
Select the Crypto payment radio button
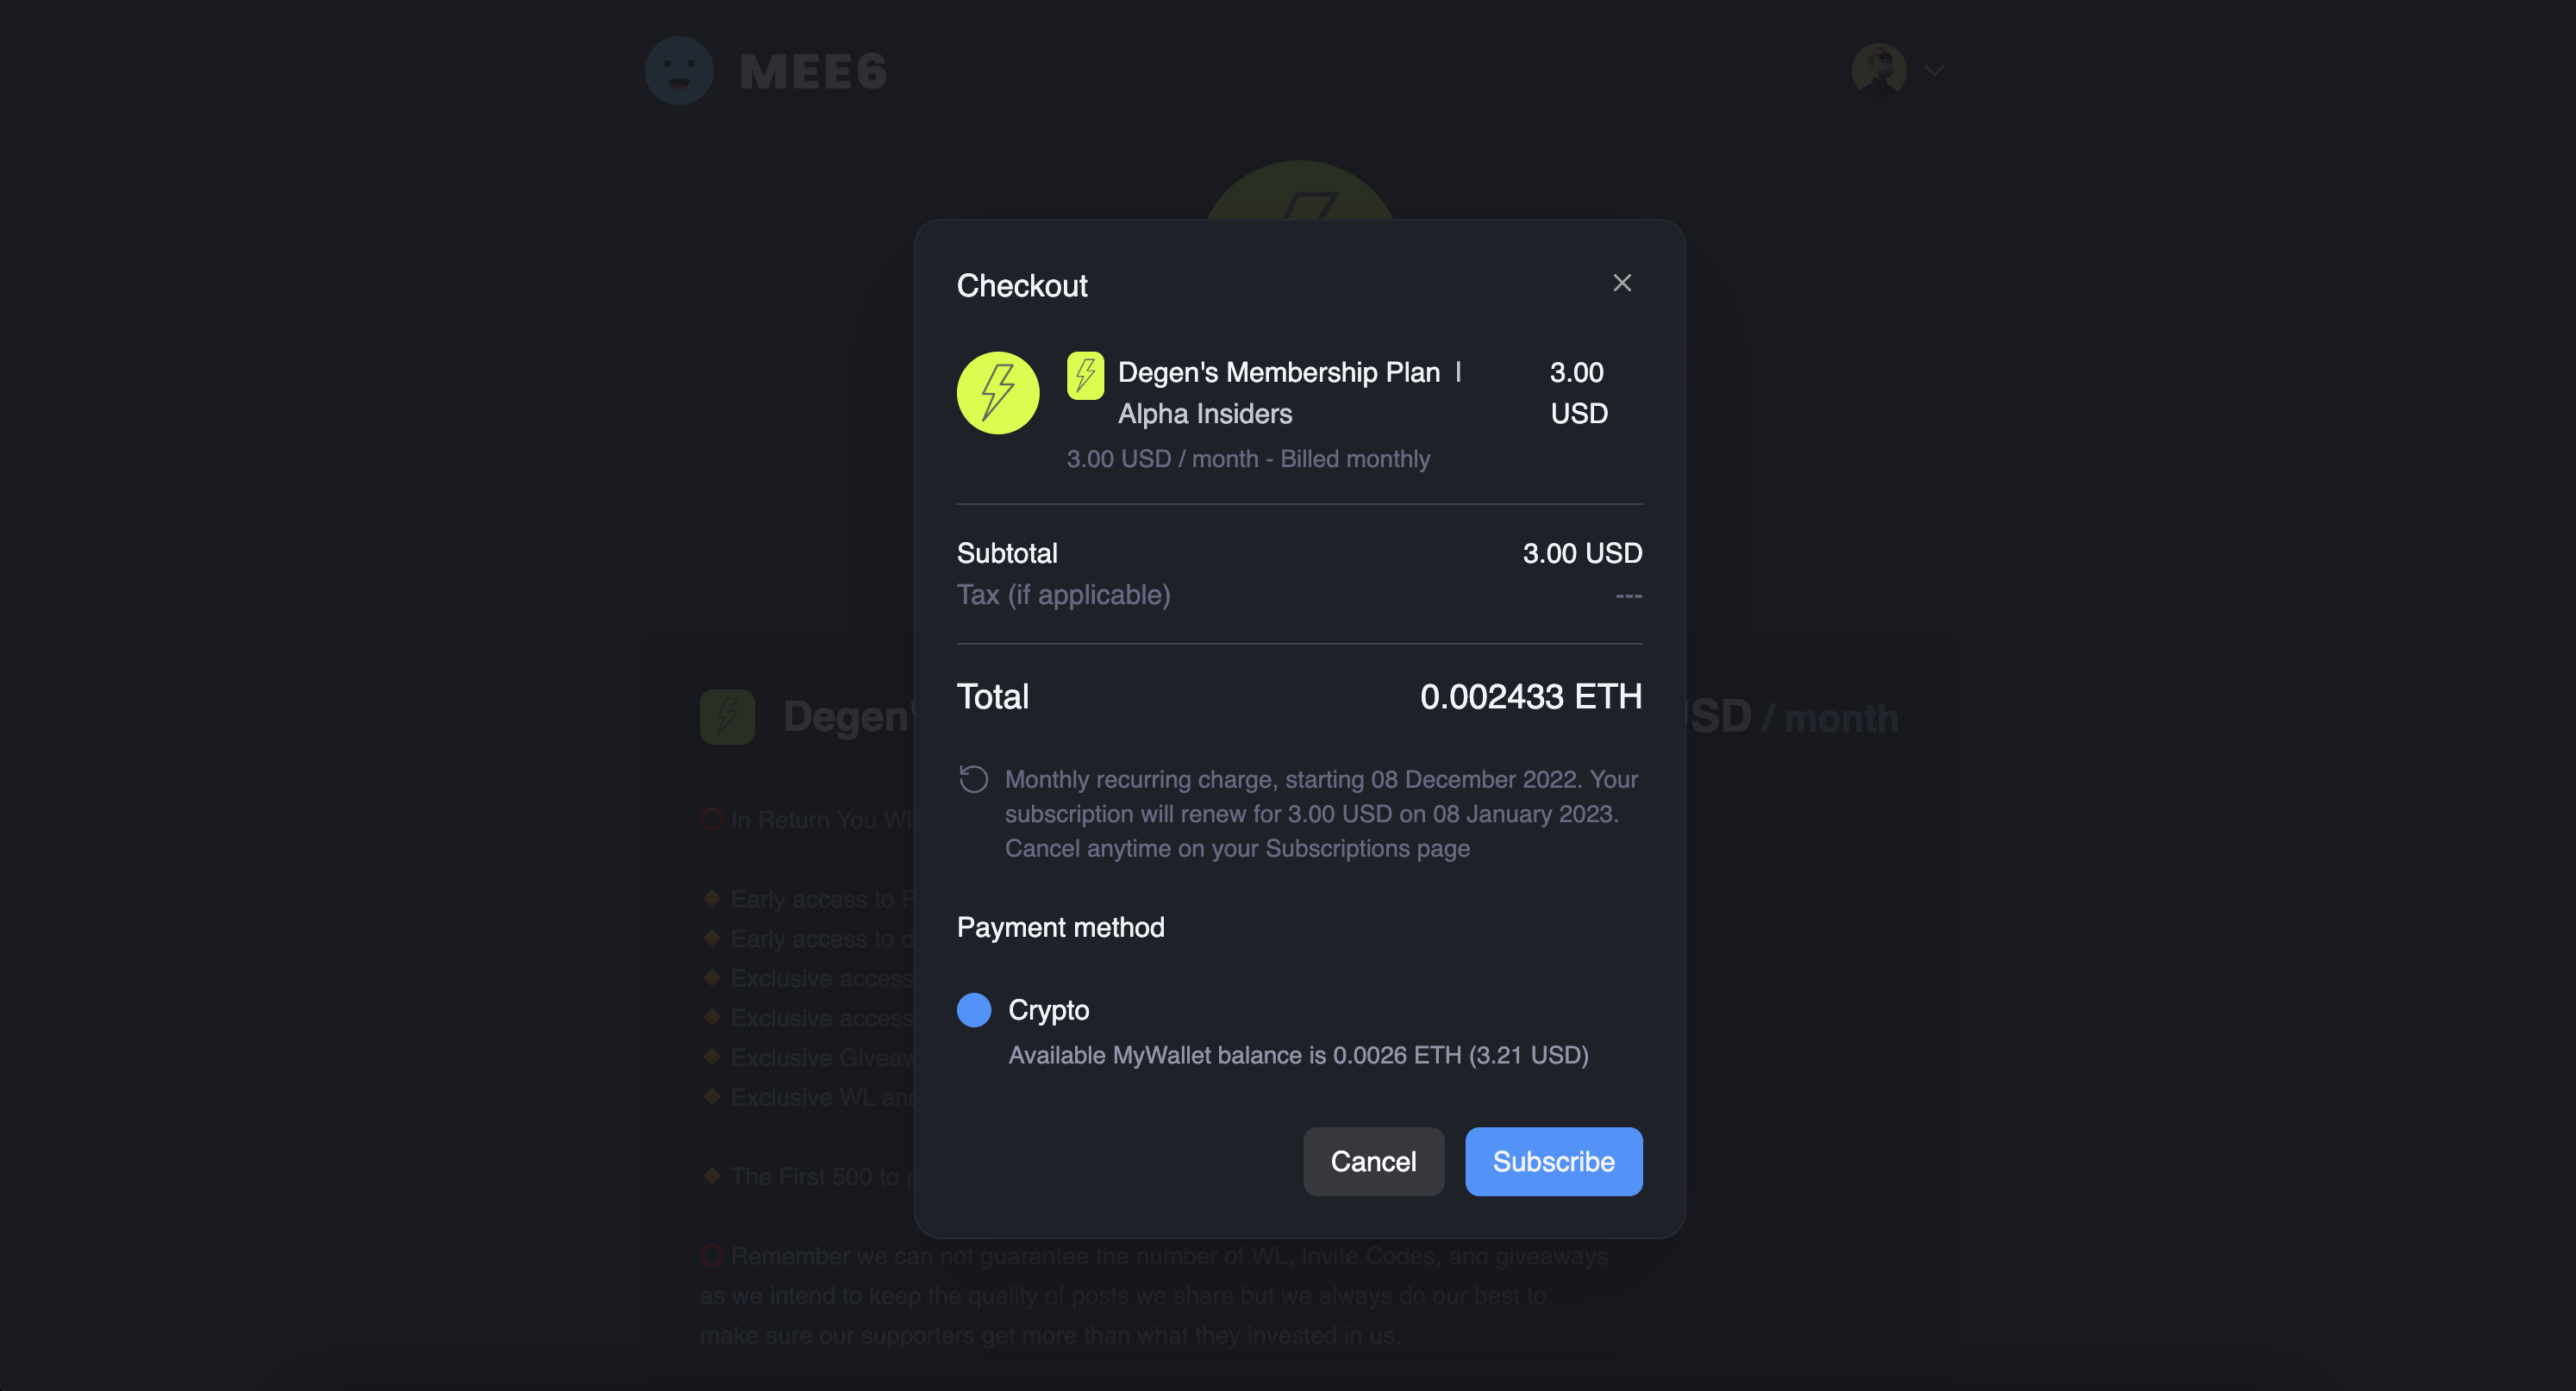coord(974,1010)
